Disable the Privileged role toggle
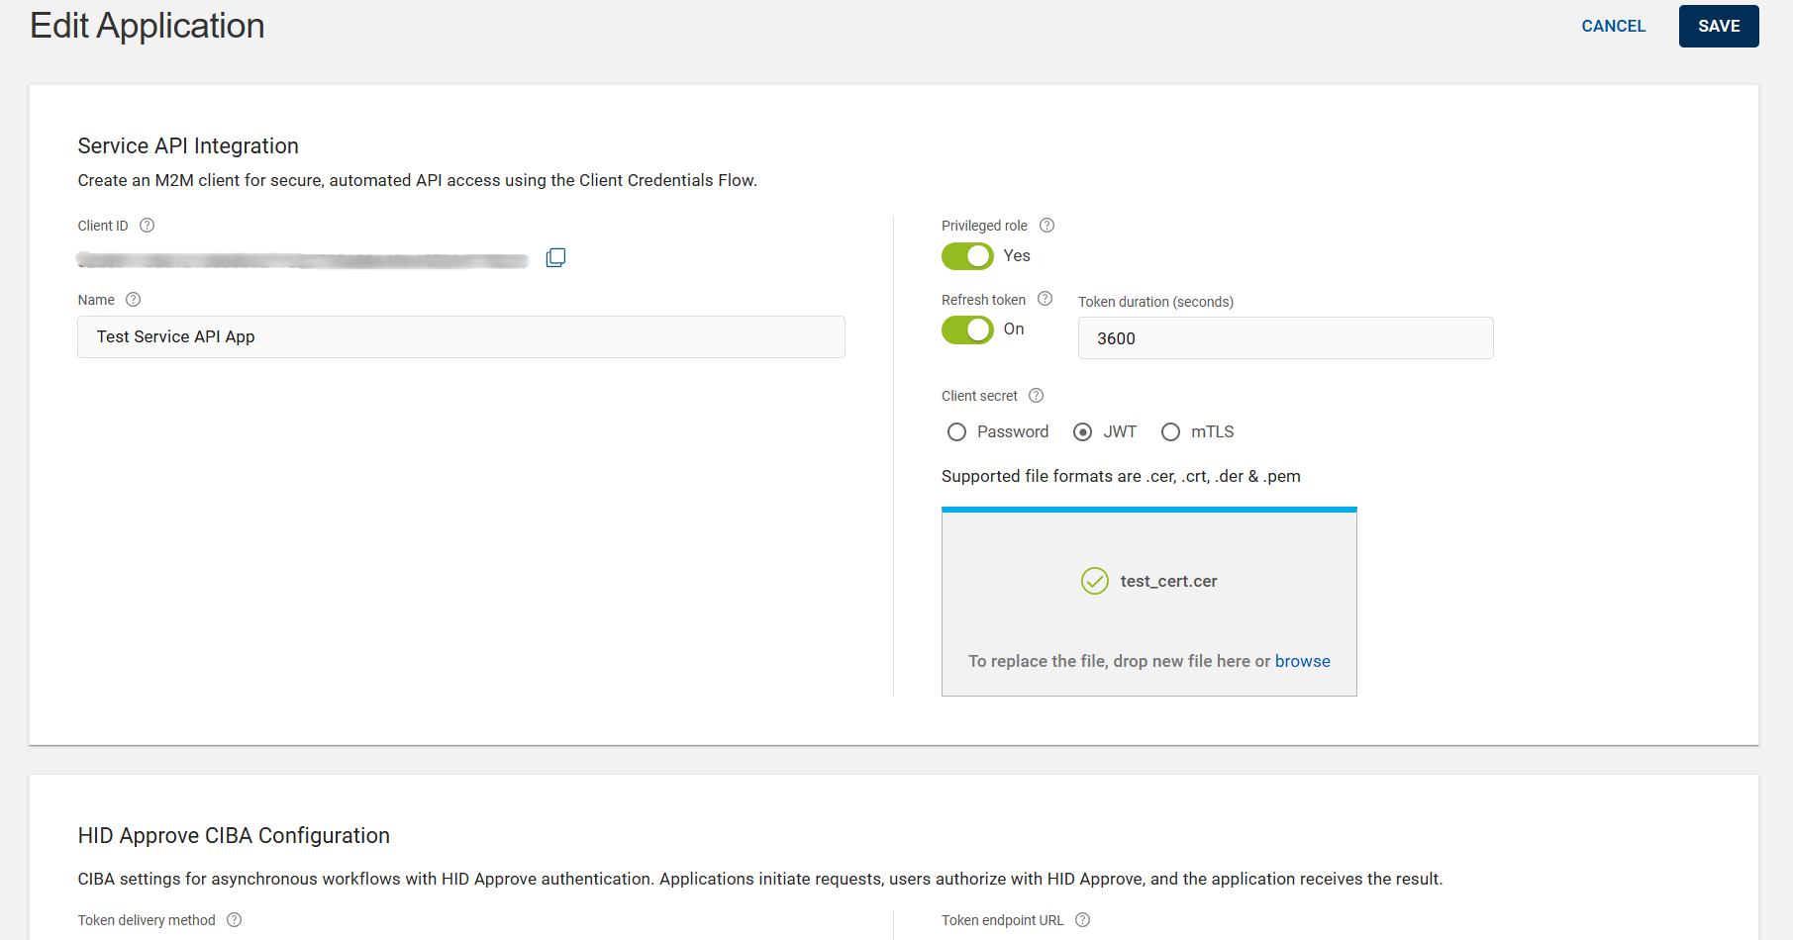This screenshot has height=940, width=1793. click(967, 256)
